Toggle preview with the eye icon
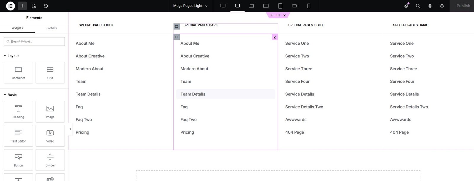Viewport: 474px width, 181px height. (442, 6)
